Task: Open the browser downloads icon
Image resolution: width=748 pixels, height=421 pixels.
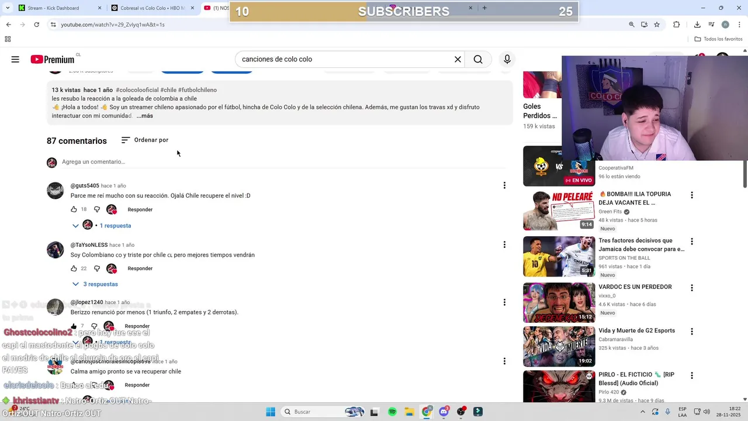Action: point(697,25)
